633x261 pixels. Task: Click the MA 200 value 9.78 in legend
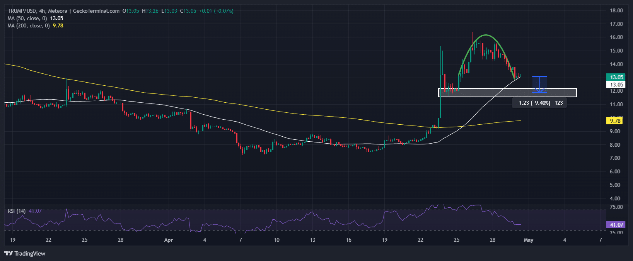[x=58, y=25]
